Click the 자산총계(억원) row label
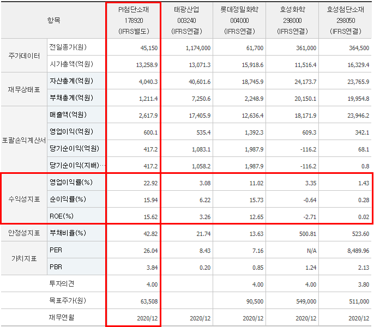 point(71,81)
